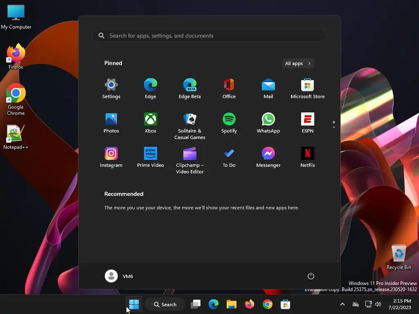The height and width of the screenshot is (314, 419).
Task: Open Microsoft Store from the taskbar
Action: [x=285, y=304]
